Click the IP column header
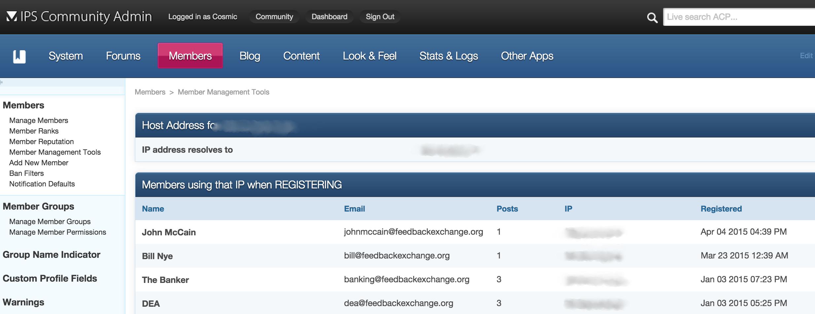The image size is (815, 314). click(568, 209)
